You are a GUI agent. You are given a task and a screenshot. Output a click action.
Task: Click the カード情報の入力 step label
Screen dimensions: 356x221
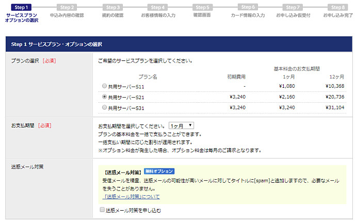248,15
